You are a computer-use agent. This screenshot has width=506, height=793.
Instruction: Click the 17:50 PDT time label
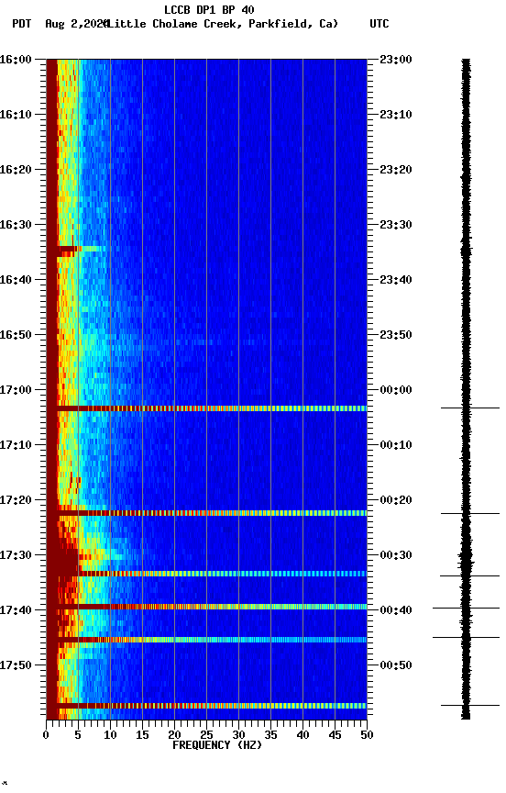tap(16, 665)
